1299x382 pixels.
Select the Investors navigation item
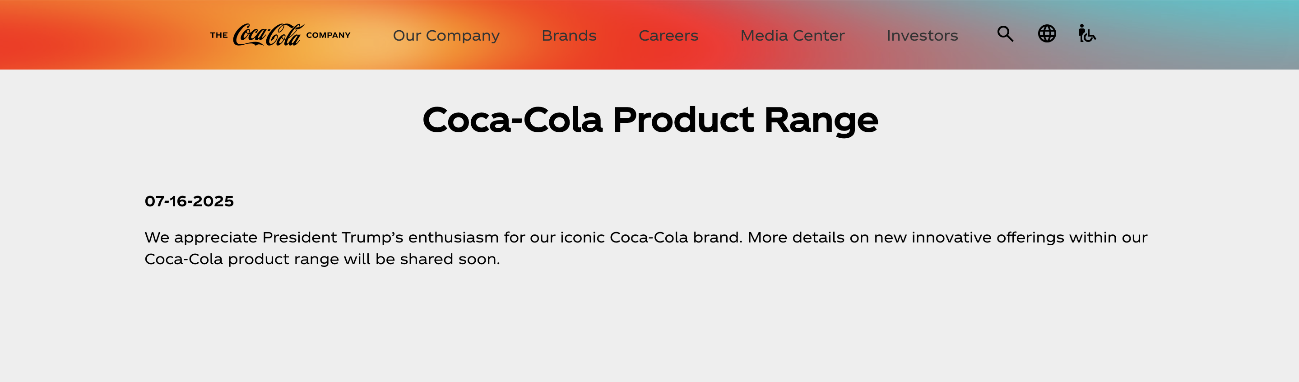[x=922, y=35]
